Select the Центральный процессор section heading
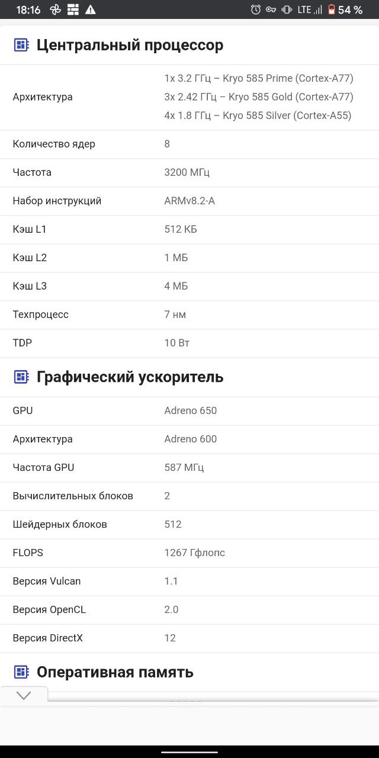Image resolution: width=379 pixels, height=758 pixels. [130, 45]
